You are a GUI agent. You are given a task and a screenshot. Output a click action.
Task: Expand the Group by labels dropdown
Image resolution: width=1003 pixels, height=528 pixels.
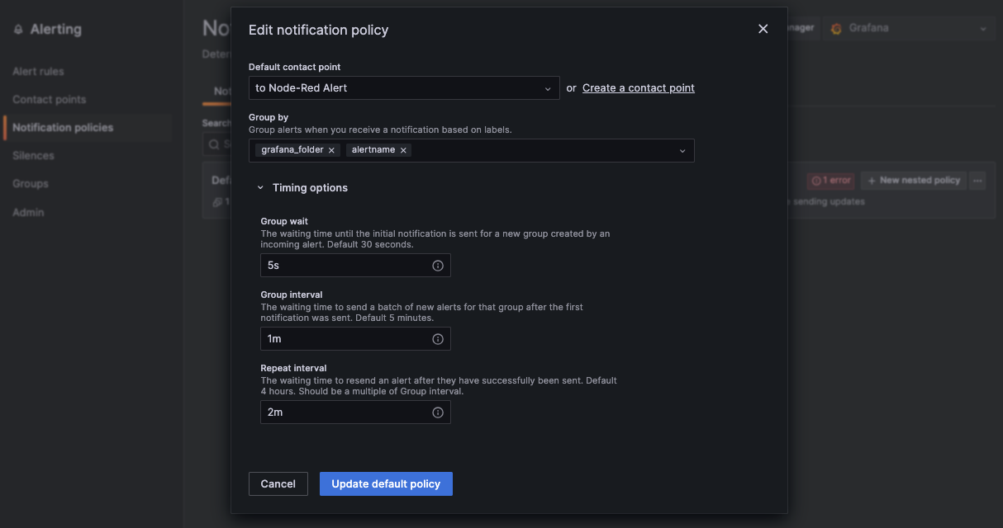click(682, 150)
